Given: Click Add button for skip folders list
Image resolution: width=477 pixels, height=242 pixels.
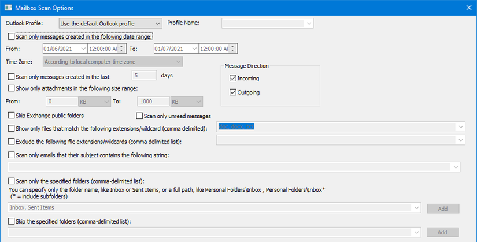Looking at the screenshot, I should [443, 232].
